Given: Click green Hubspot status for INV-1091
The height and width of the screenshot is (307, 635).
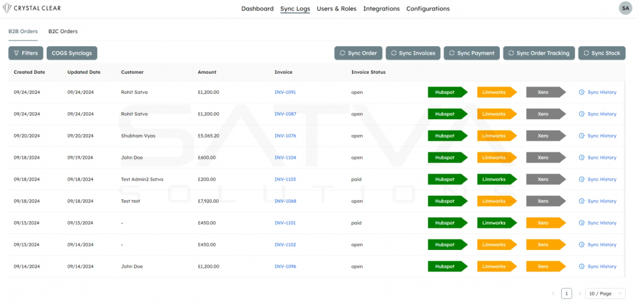Looking at the screenshot, I should pos(448,92).
